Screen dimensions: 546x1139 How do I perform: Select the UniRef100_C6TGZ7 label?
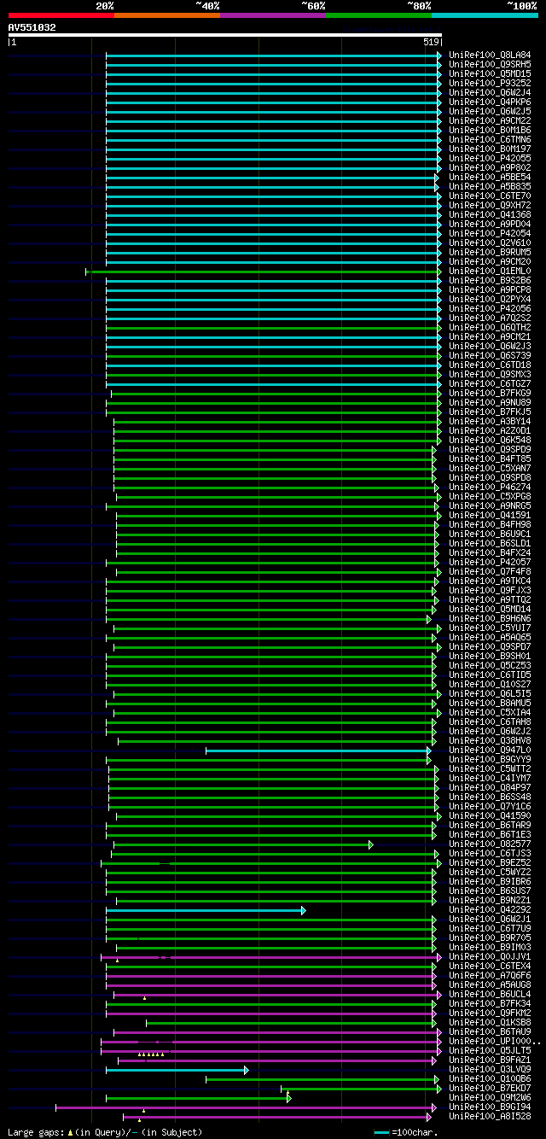tap(490, 384)
